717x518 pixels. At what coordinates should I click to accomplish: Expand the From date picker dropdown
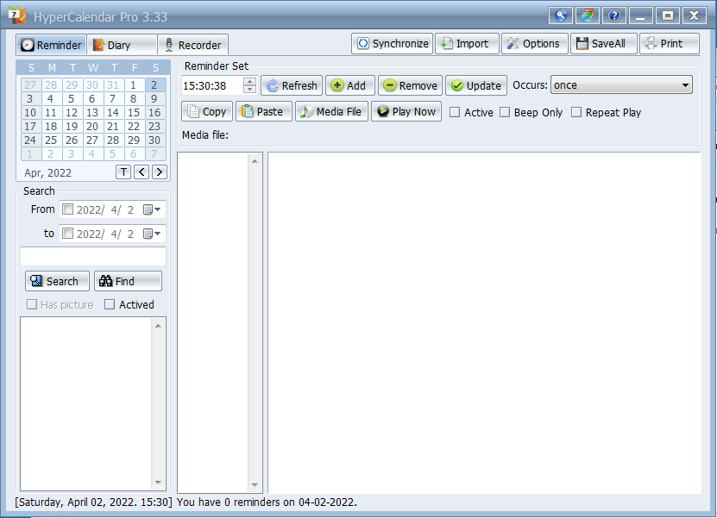pyautogui.click(x=152, y=209)
